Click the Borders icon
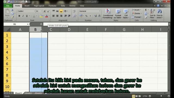The width and height of the screenshot is (174, 98). point(34,16)
